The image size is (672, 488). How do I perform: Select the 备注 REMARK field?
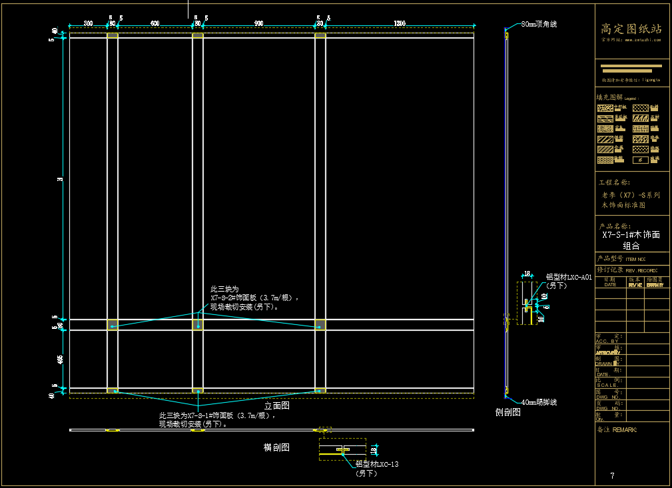(x=617, y=430)
